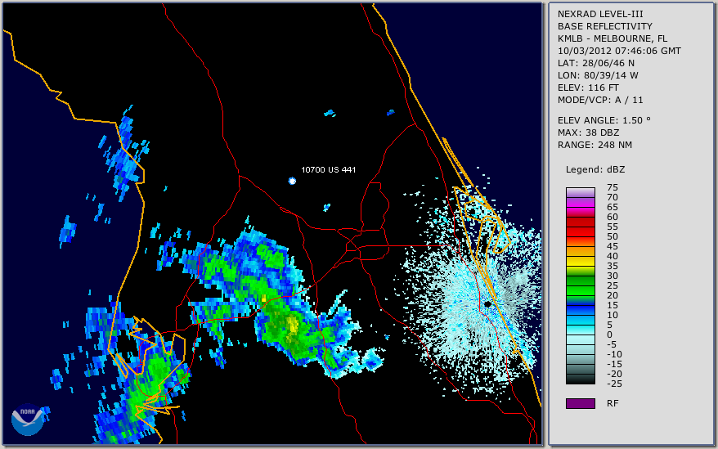The image size is (718, 449).
Task: Select timestamp "10/03/2012 07:46:06 GMT"
Action: 619,51
